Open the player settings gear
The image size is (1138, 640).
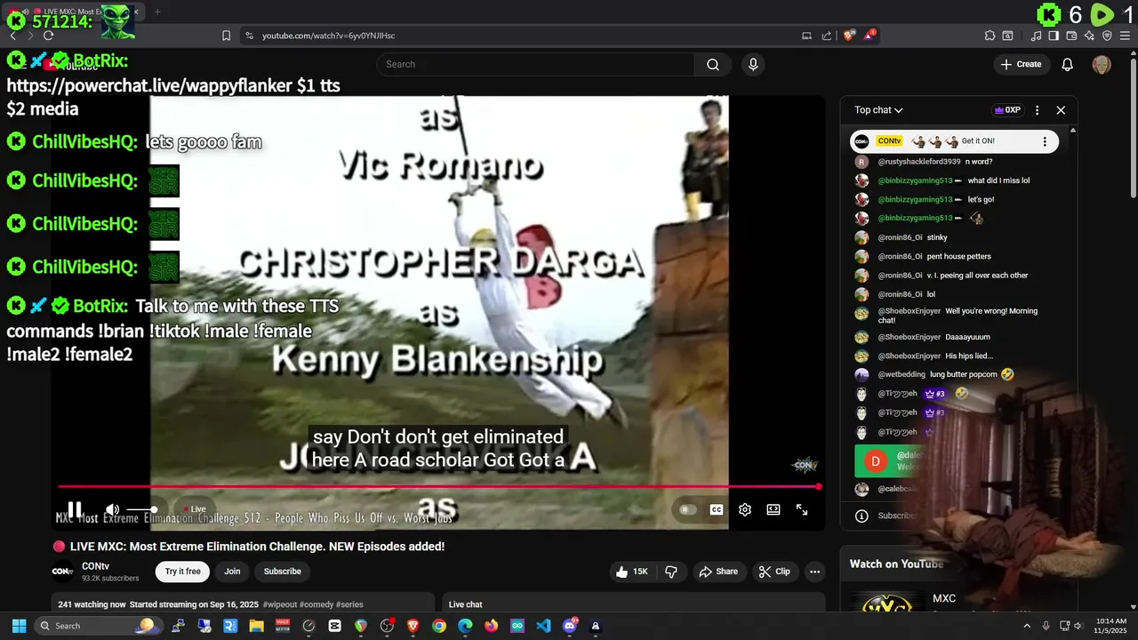pyautogui.click(x=745, y=509)
